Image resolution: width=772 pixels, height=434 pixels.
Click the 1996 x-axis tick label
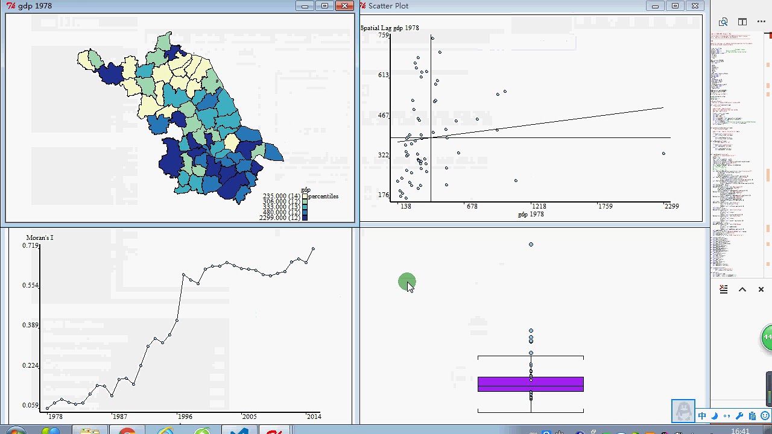click(x=185, y=417)
